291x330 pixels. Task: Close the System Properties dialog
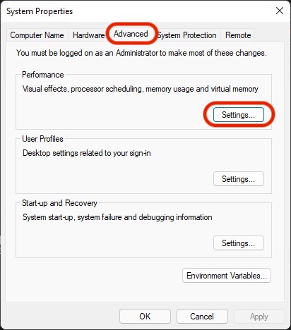tap(280, 11)
